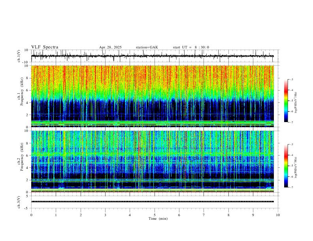Click the ch.2 spectrogram color bar
This screenshot has height=241, width=313.
[286, 166]
